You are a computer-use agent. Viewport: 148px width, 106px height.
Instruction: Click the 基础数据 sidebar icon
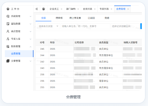(x=8, y=24)
